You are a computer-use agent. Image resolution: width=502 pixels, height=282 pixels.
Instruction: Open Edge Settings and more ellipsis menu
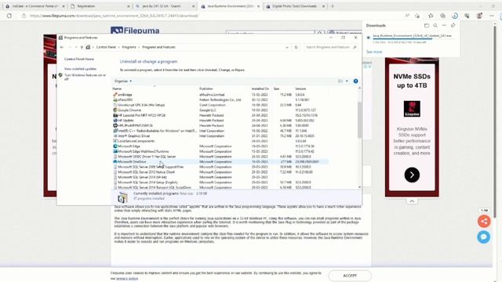(x=492, y=16)
